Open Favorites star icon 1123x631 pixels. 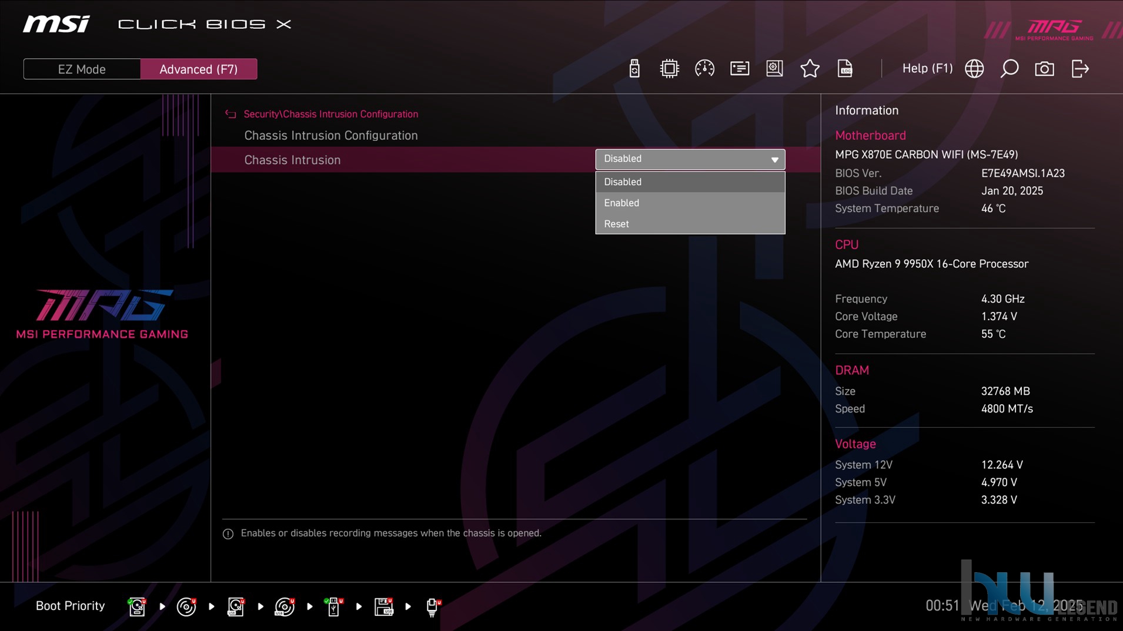pos(810,69)
